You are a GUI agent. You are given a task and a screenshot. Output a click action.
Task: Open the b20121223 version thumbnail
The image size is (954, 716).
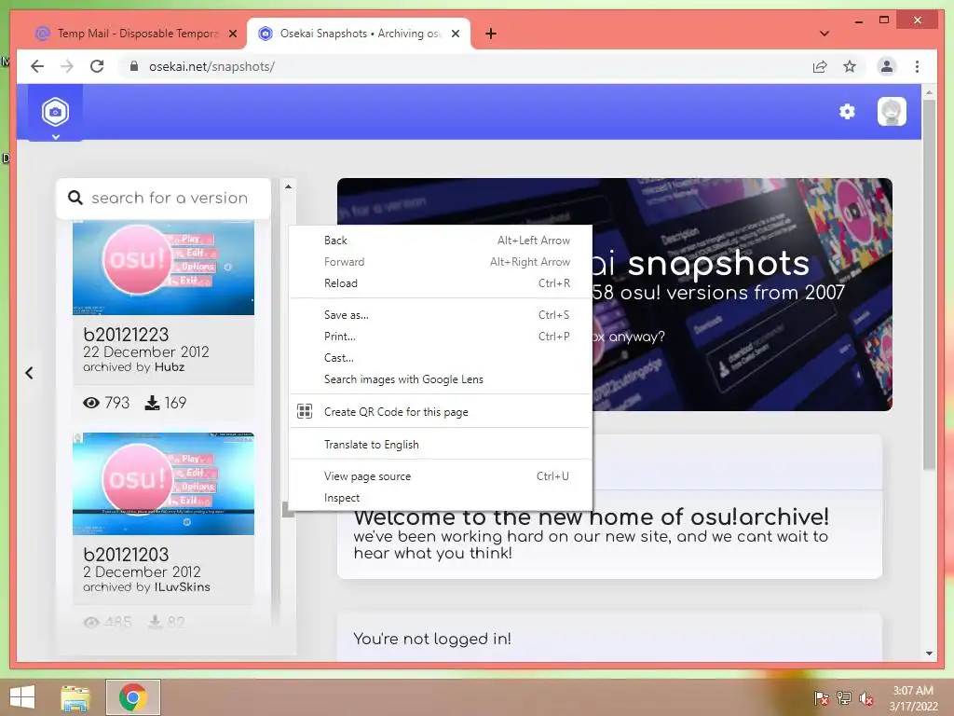click(x=164, y=268)
